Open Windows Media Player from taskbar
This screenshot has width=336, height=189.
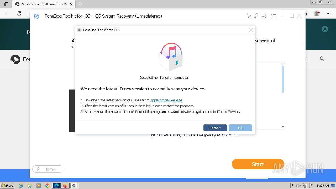click(x=39, y=186)
